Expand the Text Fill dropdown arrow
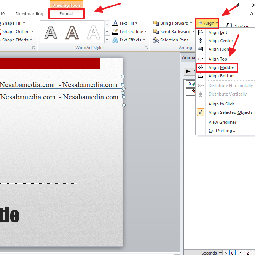Screen dimensions: 255x255 pos(137,23)
